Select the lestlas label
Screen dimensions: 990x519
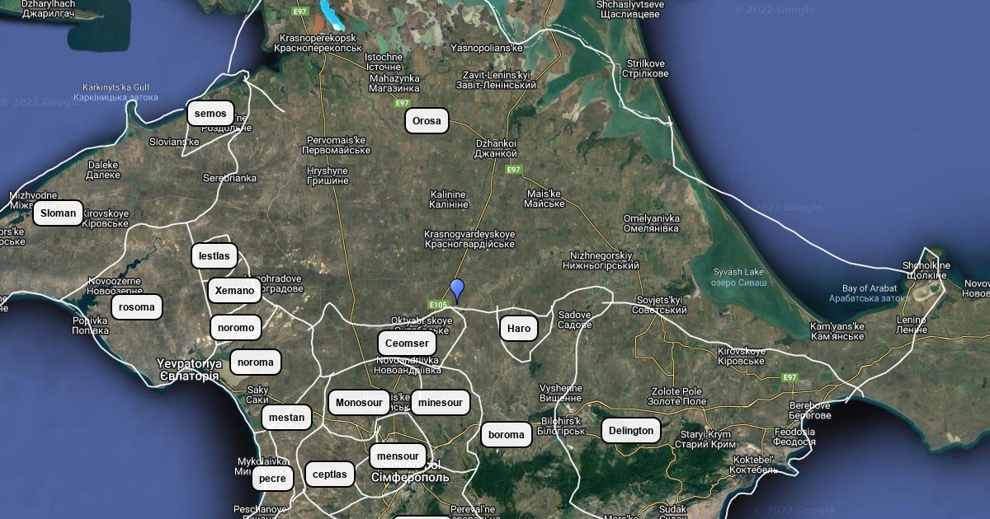click(x=214, y=256)
